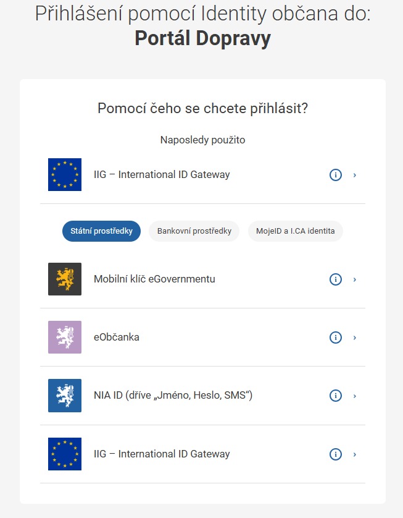This screenshot has width=403, height=518.
Task: Open Mobilní klíč eGovernmentu via chevron arrow
Action: (355, 280)
